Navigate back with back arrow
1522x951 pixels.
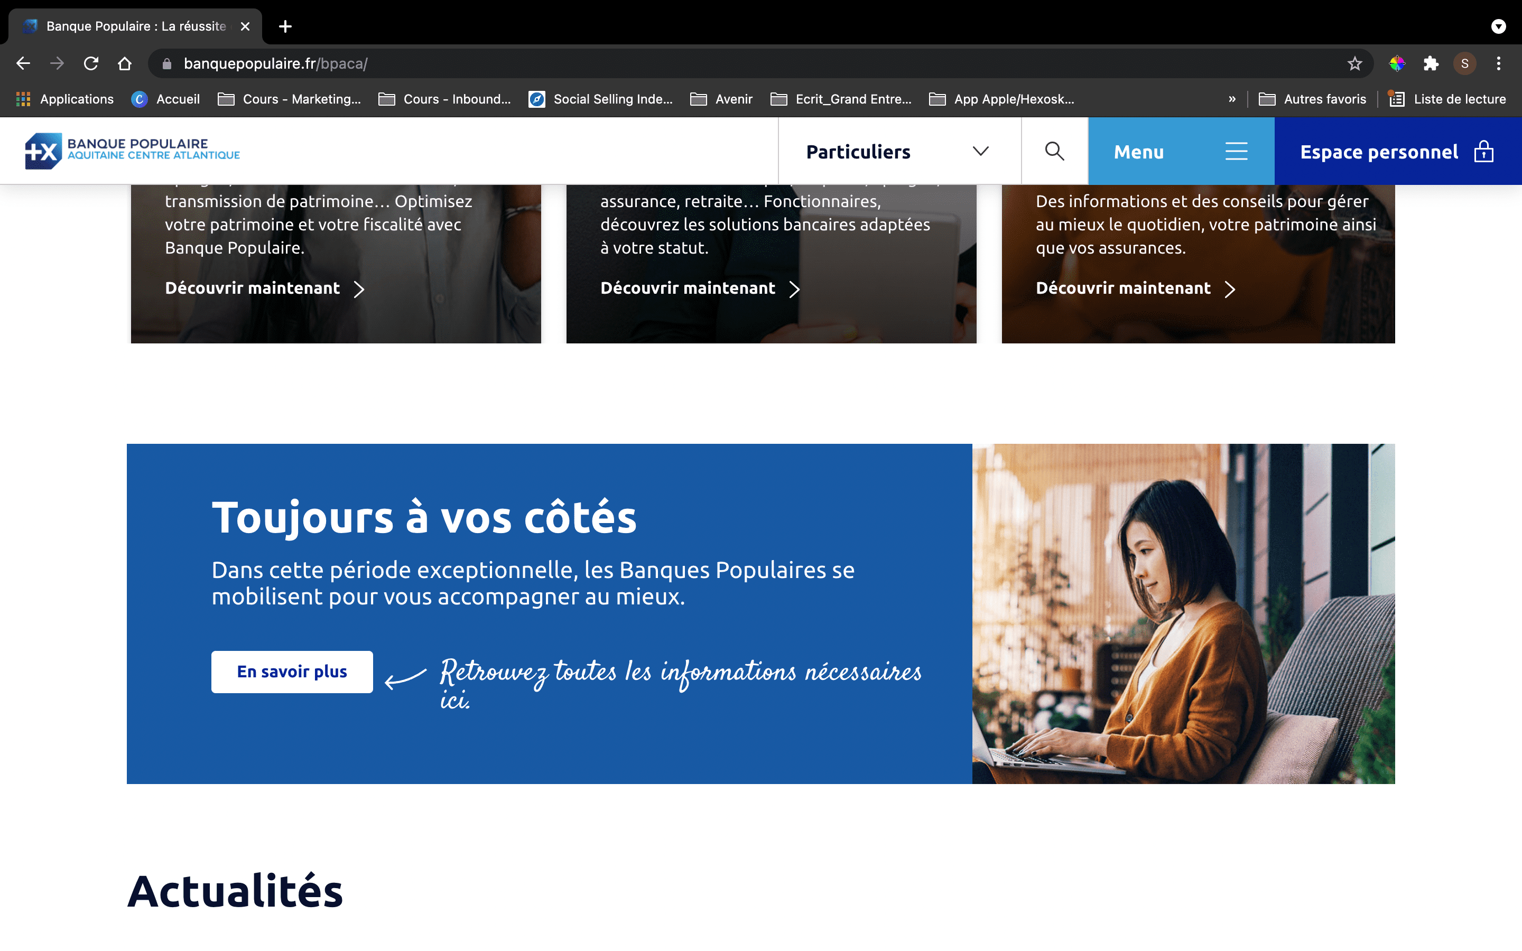pos(23,63)
